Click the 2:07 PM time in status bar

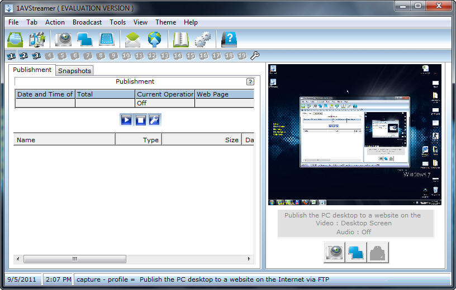(59, 279)
